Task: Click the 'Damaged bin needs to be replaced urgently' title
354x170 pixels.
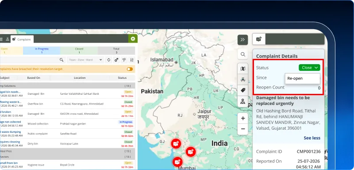Action: [x=283, y=100]
